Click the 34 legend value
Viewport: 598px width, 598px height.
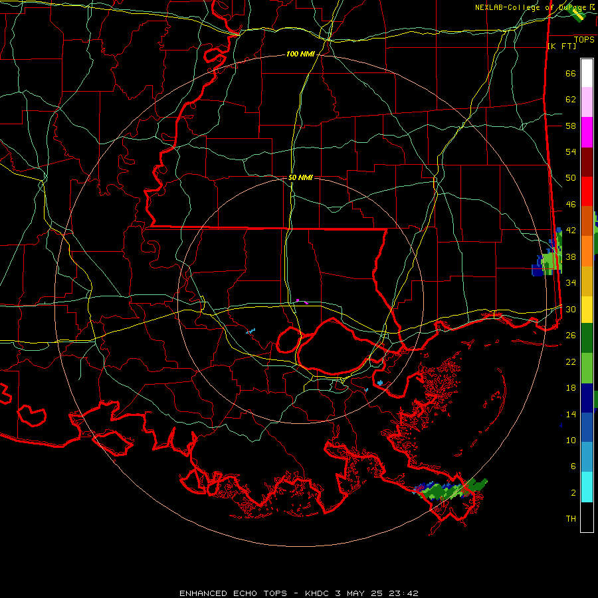tap(571, 282)
